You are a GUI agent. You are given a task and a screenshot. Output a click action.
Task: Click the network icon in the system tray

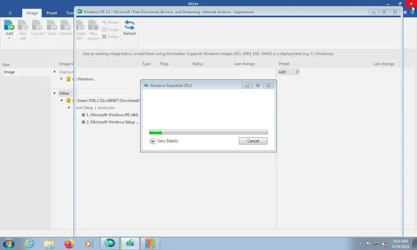point(376,244)
